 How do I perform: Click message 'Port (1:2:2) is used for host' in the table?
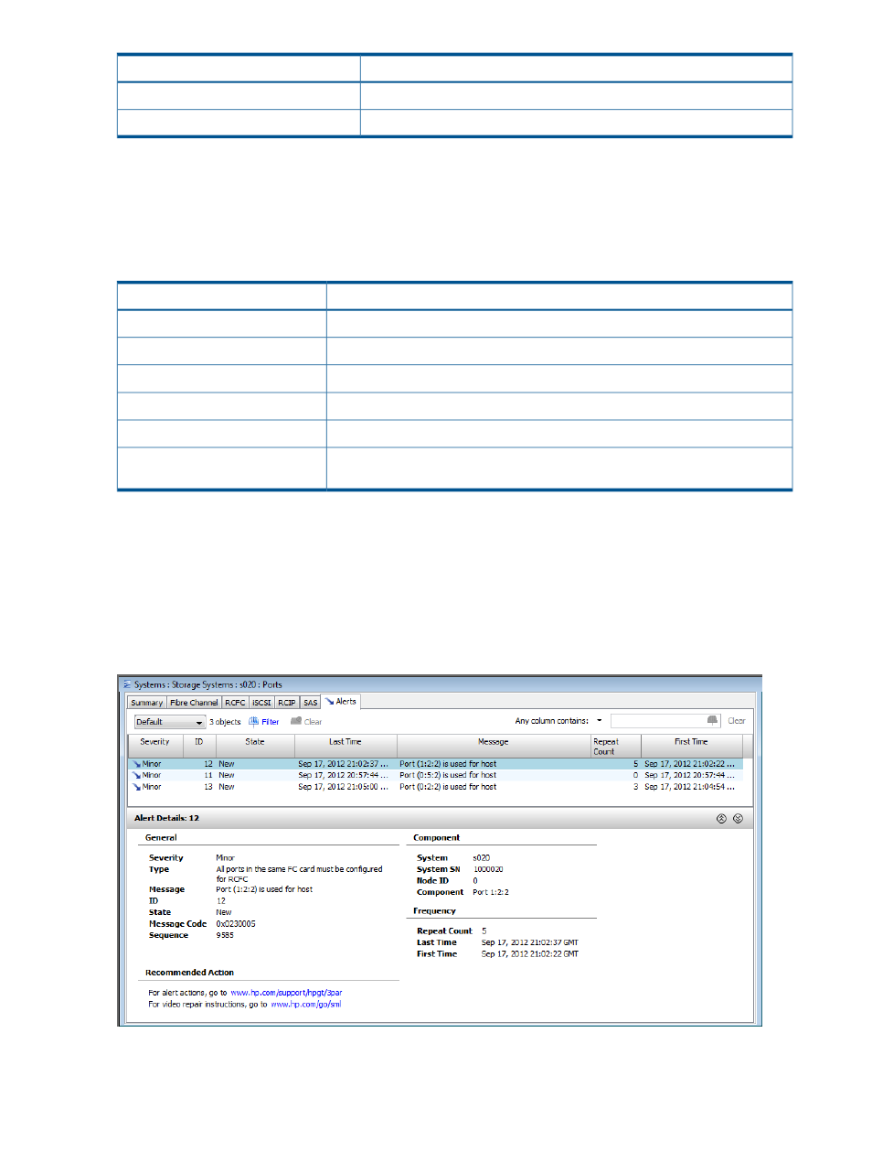pyautogui.click(x=448, y=764)
